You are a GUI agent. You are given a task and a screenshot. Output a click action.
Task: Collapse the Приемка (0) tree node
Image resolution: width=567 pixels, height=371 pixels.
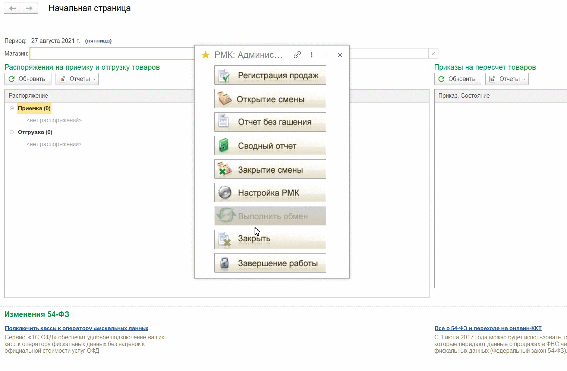pos(12,109)
